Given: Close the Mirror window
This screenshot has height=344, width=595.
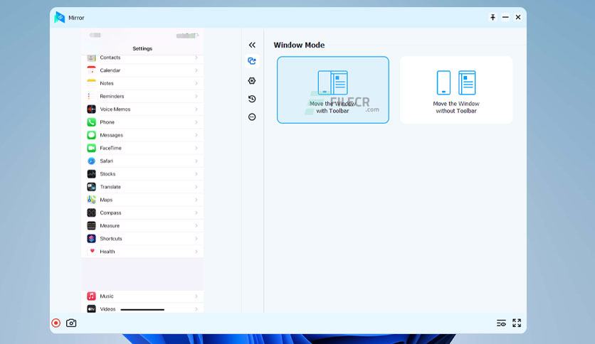Looking at the screenshot, I should [x=518, y=17].
